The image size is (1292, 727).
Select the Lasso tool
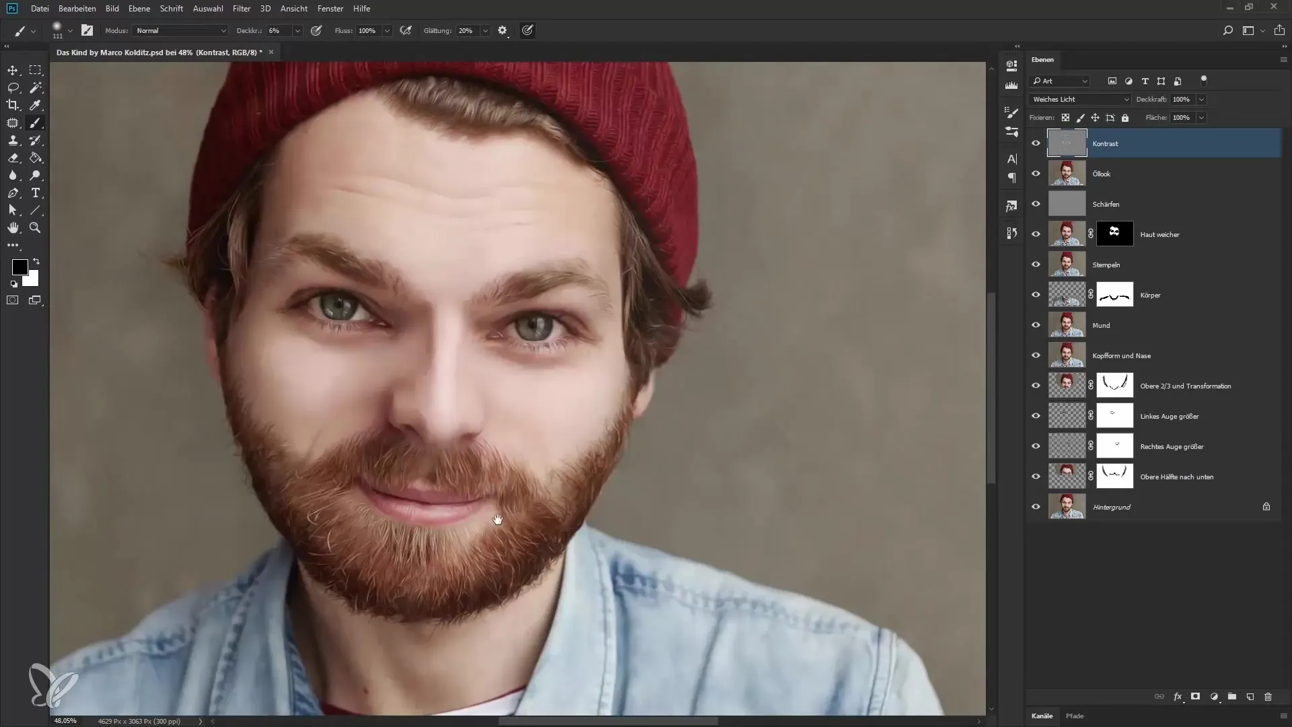tap(13, 88)
